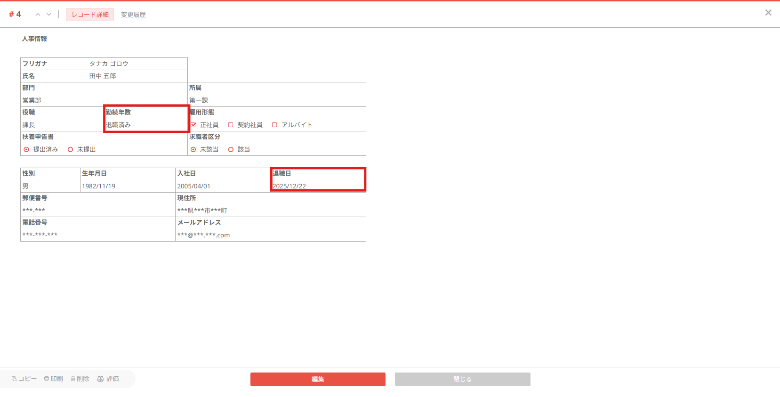The width and height of the screenshot is (780, 397).
Task: Check the アルバイト checkbox
Action: [274, 125]
